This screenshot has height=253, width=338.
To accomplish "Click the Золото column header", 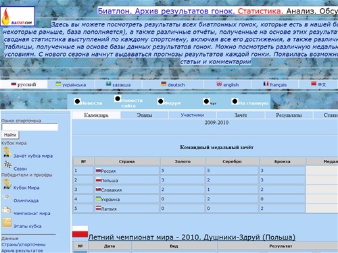I will pos(183,161).
